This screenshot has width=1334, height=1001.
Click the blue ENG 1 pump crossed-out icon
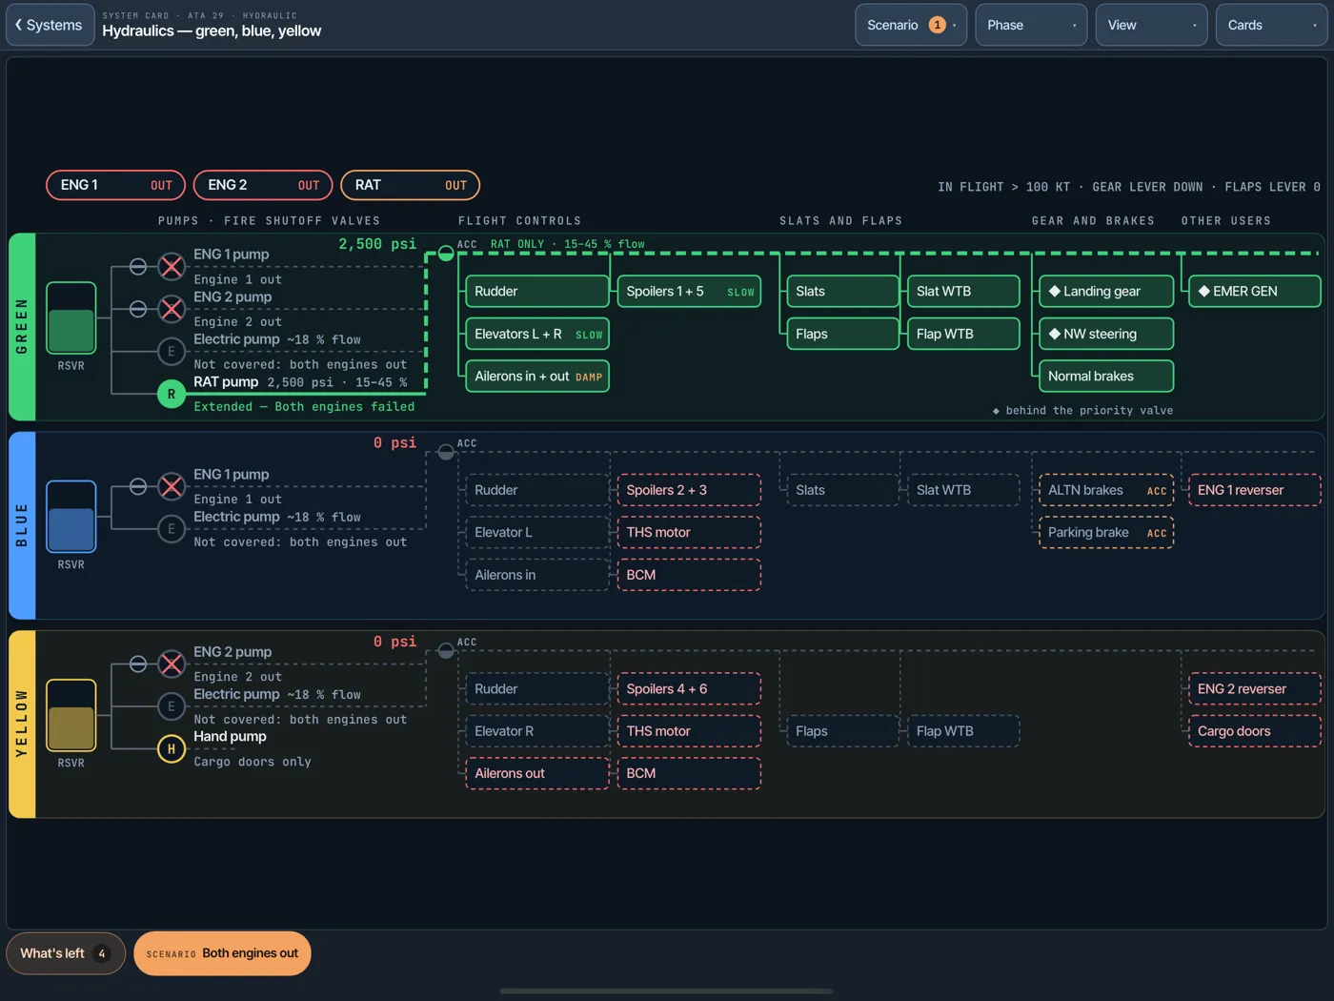[x=172, y=487]
